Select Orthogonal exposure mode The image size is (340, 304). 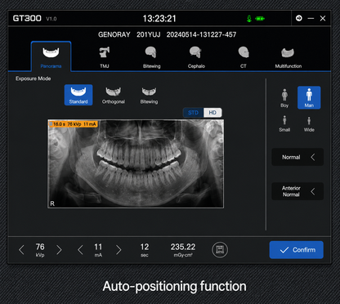click(114, 96)
